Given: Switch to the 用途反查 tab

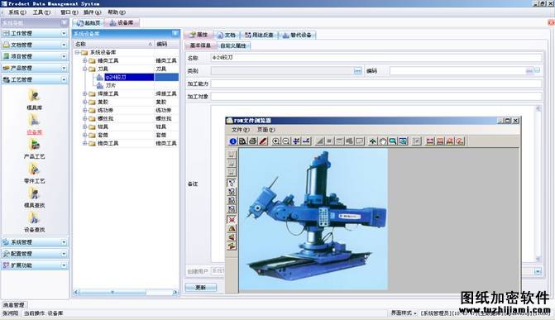Looking at the screenshot, I should [260, 35].
